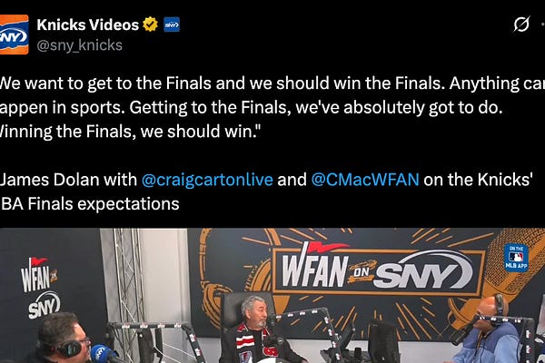This screenshot has height=363, width=545.
Task: Open the @sny_knicks handle
Action: (x=79, y=45)
